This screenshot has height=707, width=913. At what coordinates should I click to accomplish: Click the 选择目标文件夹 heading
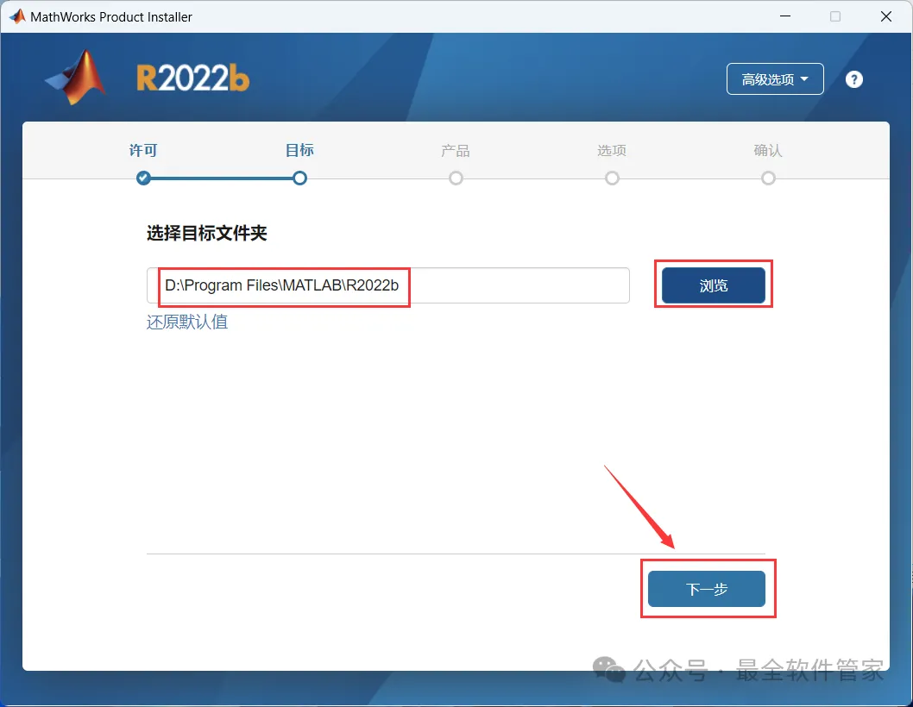coord(207,234)
